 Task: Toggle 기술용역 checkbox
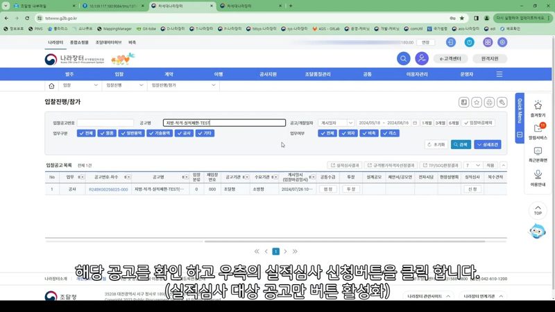coord(160,133)
